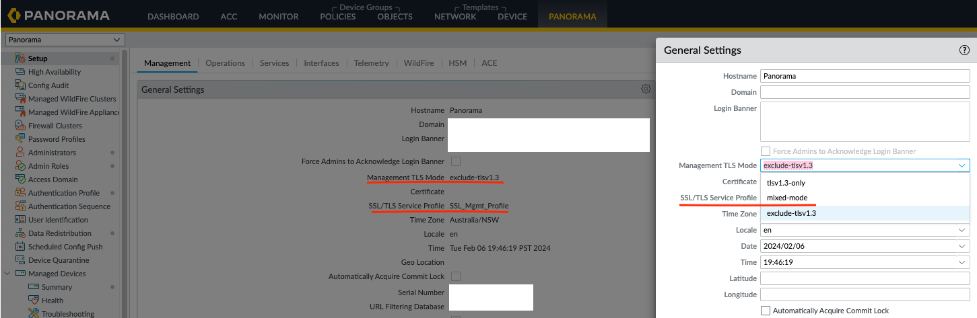Click the Managed Devices icon
The width and height of the screenshot is (977, 318).
tap(20, 274)
